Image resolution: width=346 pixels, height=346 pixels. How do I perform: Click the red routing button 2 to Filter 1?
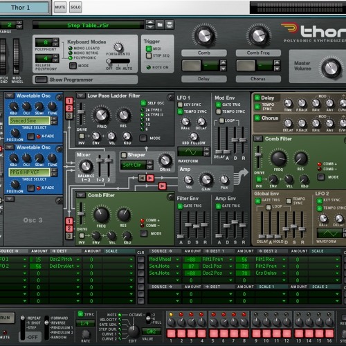[69, 108]
